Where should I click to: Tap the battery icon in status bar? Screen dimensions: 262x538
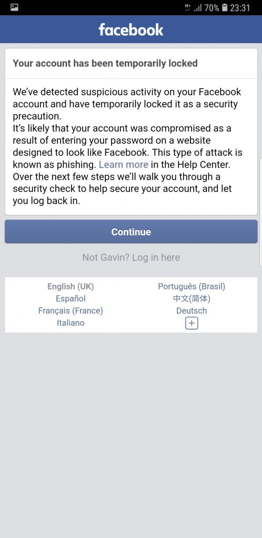click(225, 7)
